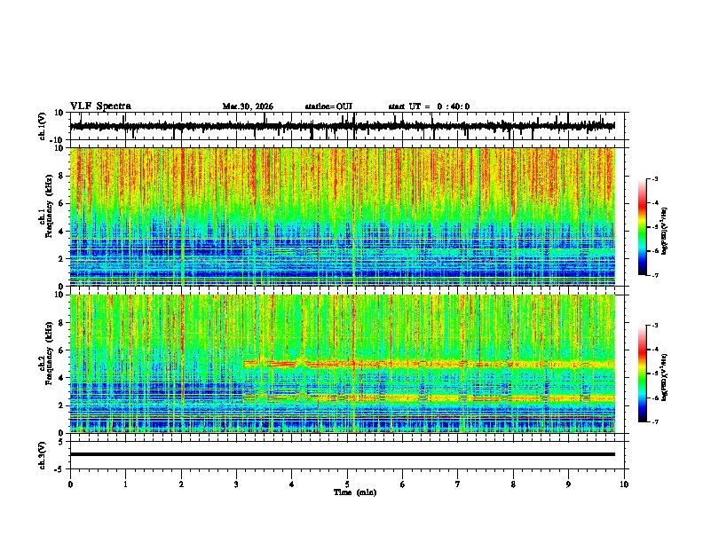Click the "VLF Spectra" title text
The height and width of the screenshot is (543, 703).
pos(100,106)
